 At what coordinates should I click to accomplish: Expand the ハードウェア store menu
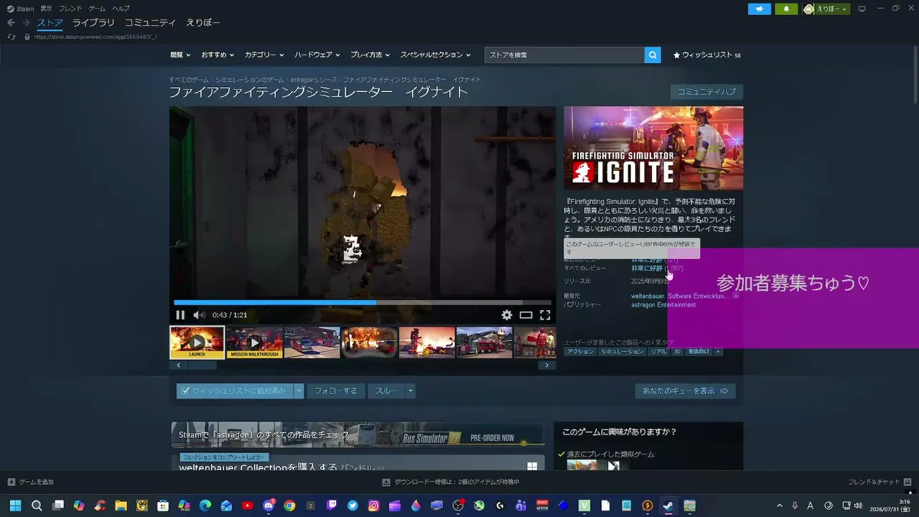pos(317,55)
